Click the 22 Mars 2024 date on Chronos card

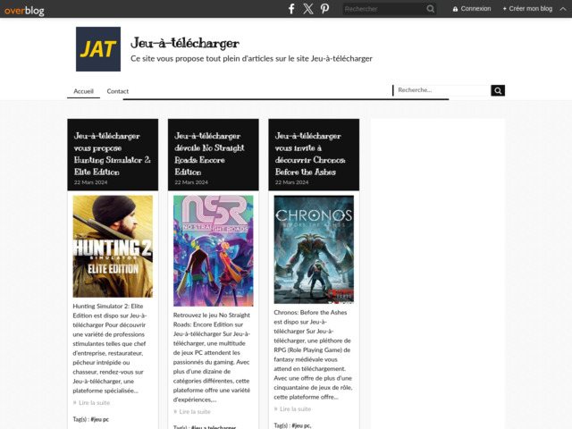[292, 182]
